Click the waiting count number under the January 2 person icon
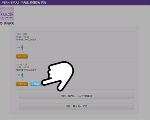This screenshot has height=120, width=150. (22, 80)
